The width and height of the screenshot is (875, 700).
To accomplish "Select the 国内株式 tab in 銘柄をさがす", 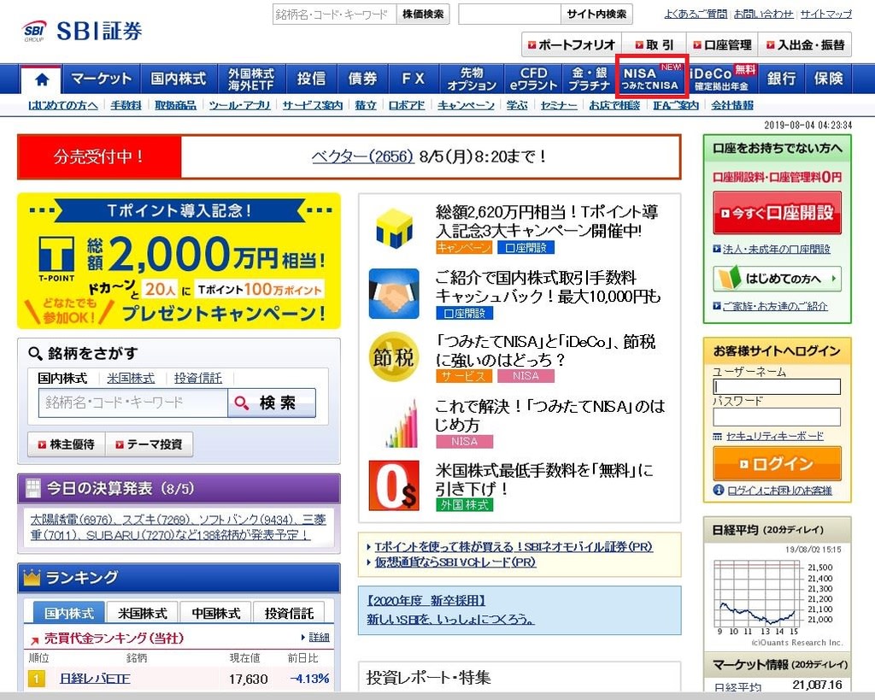I will point(62,379).
